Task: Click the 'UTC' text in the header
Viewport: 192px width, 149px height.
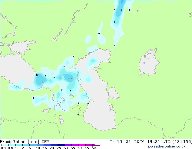Action: (166, 142)
